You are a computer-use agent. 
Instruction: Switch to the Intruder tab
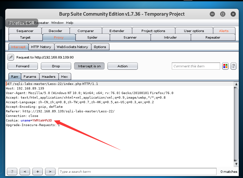pos(170,37)
